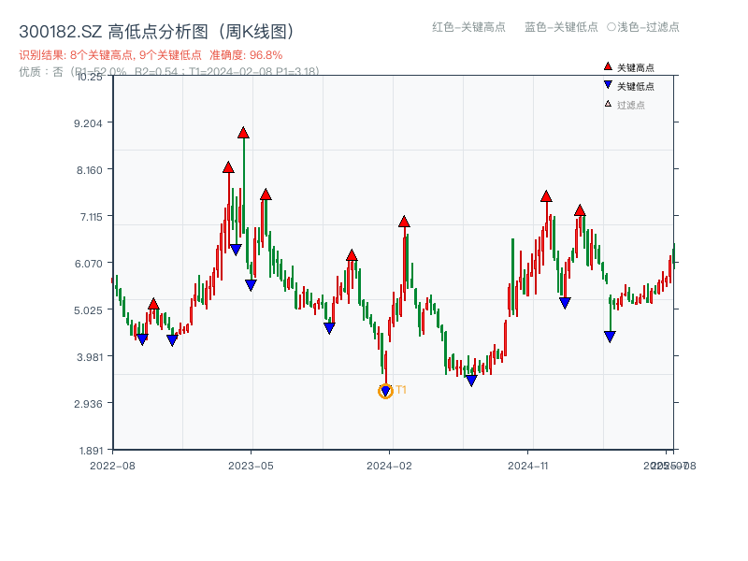The height and width of the screenshot is (561, 748).
Task: Click the red 关键高点 triangle icon in the legend
Action: pos(607,66)
